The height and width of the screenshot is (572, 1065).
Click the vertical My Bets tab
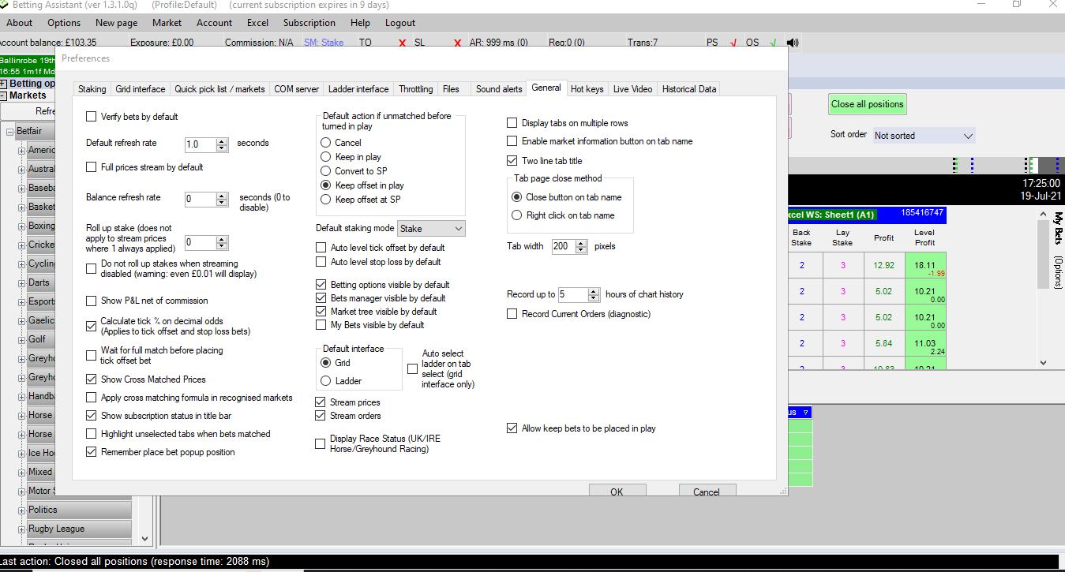(x=1058, y=229)
